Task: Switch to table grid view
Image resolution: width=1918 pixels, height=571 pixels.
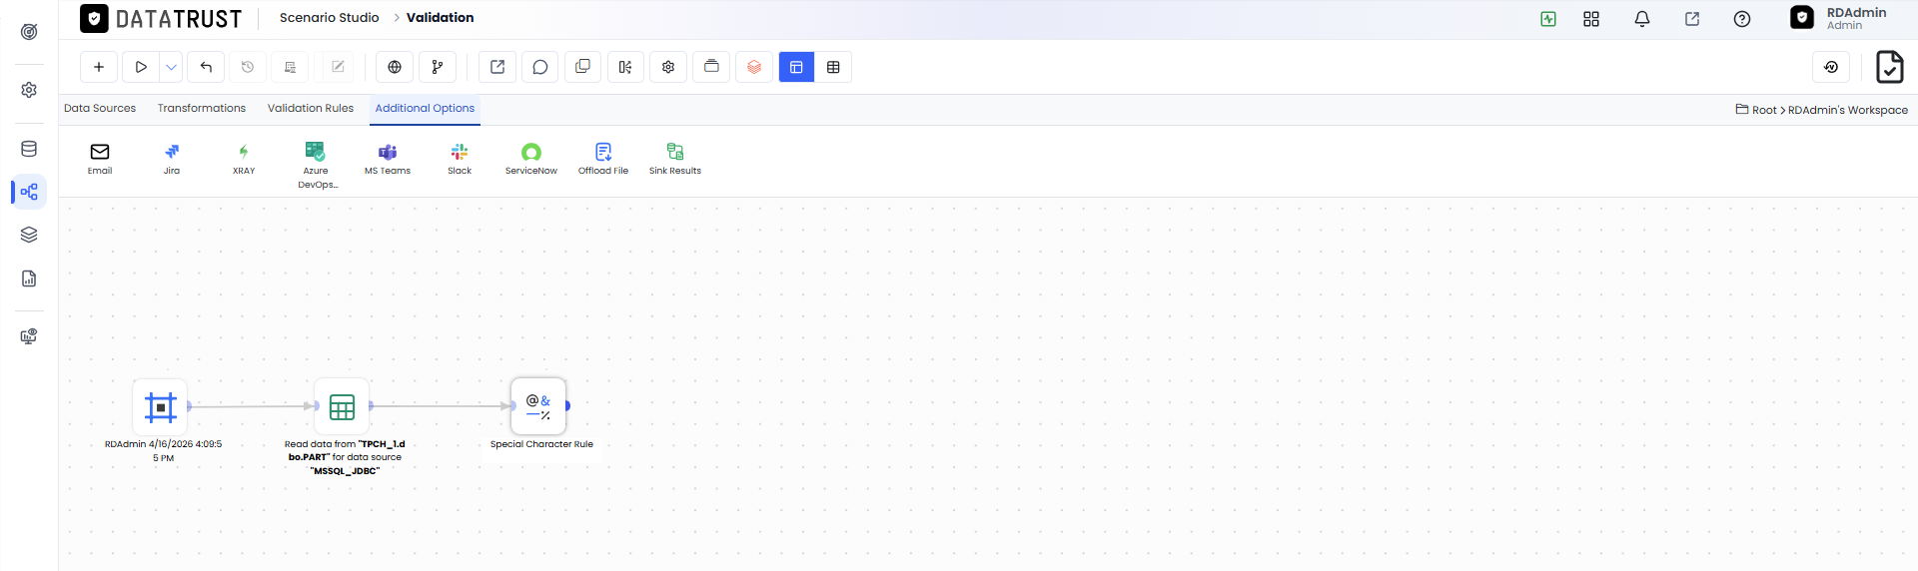Action: pyautogui.click(x=833, y=67)
